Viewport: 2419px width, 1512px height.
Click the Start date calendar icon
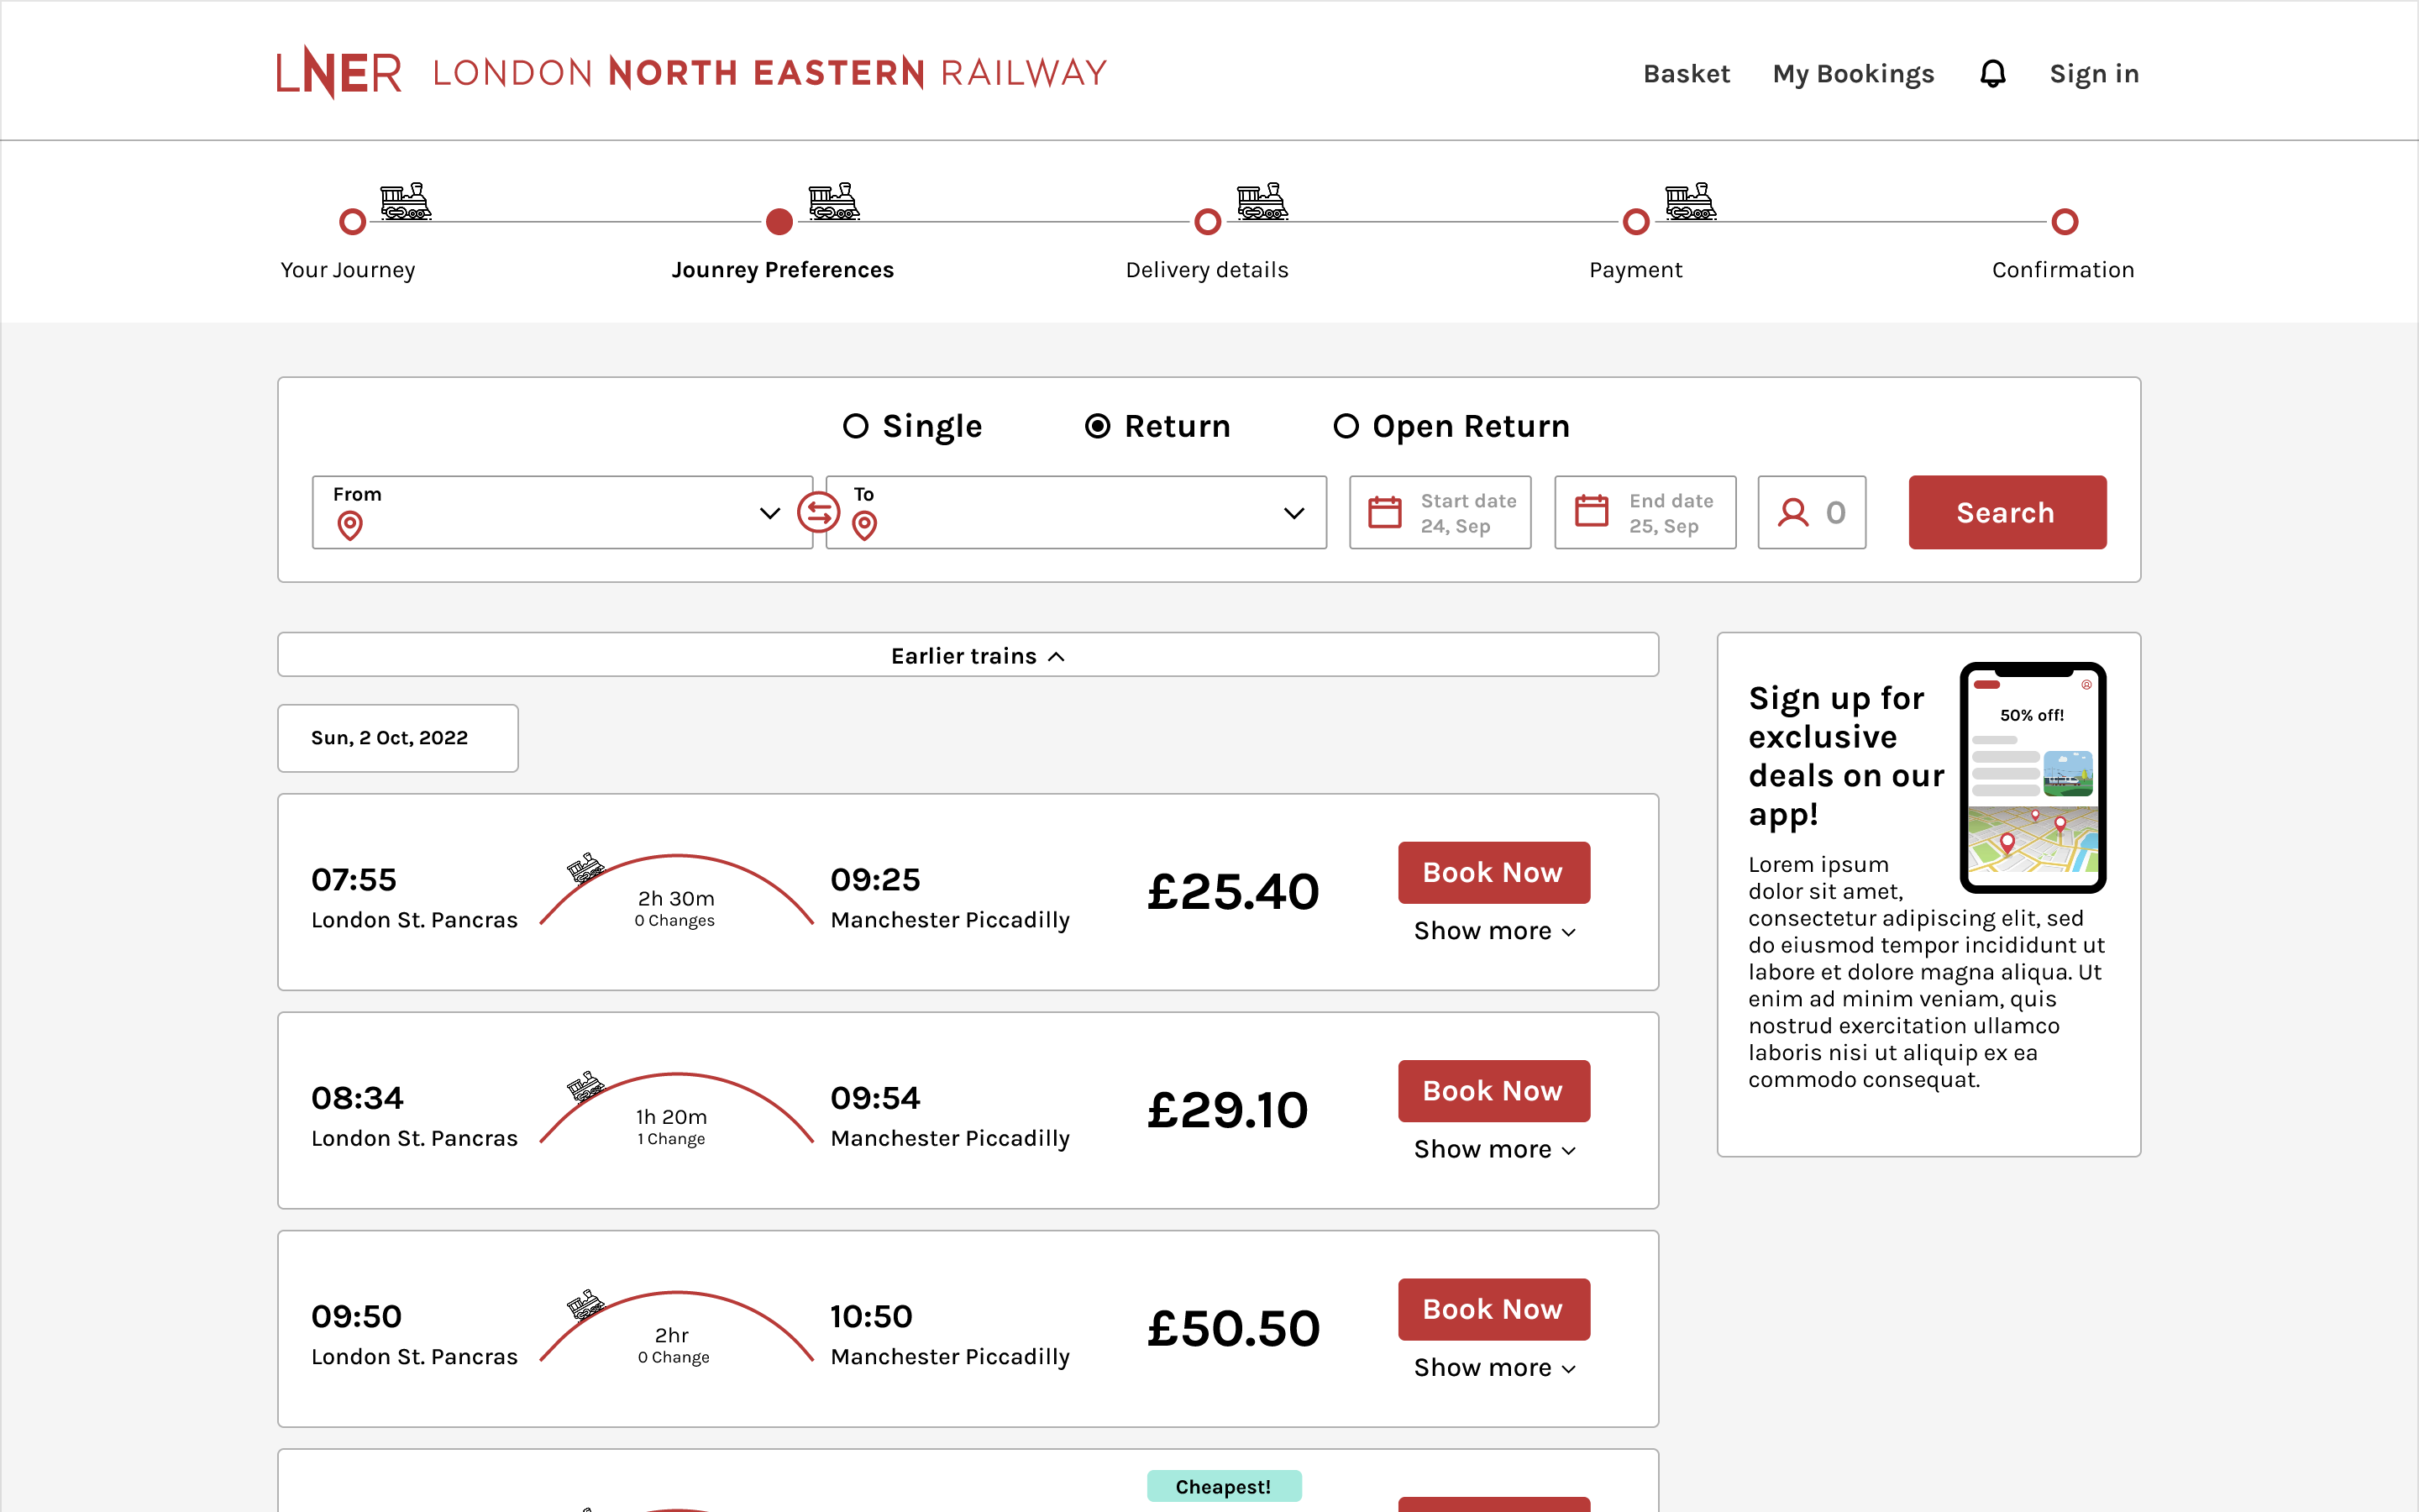[x=1384, y=512]
